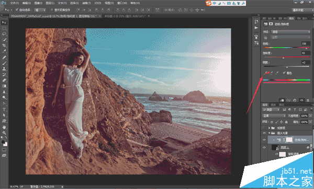Select the Horizontal Type tool
This screenshot has width=314, height=189.
coord(4,109)
